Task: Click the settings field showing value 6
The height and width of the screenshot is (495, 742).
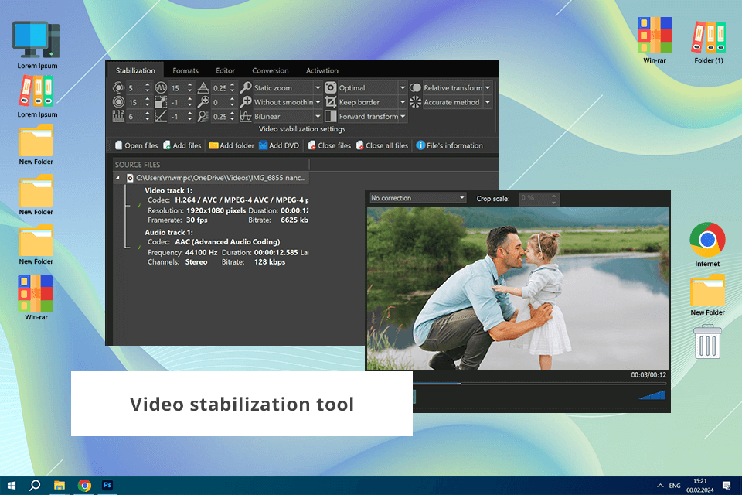Action: pos(138,116)
